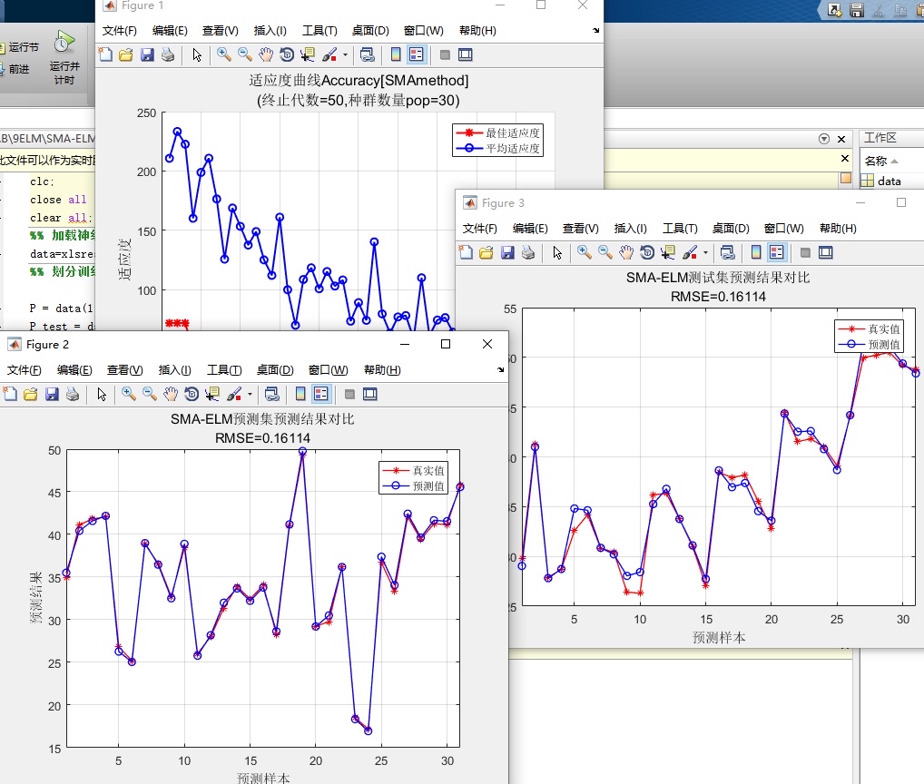Select data variable in workspace
The image size is (924, 784).
pos(889,181)
